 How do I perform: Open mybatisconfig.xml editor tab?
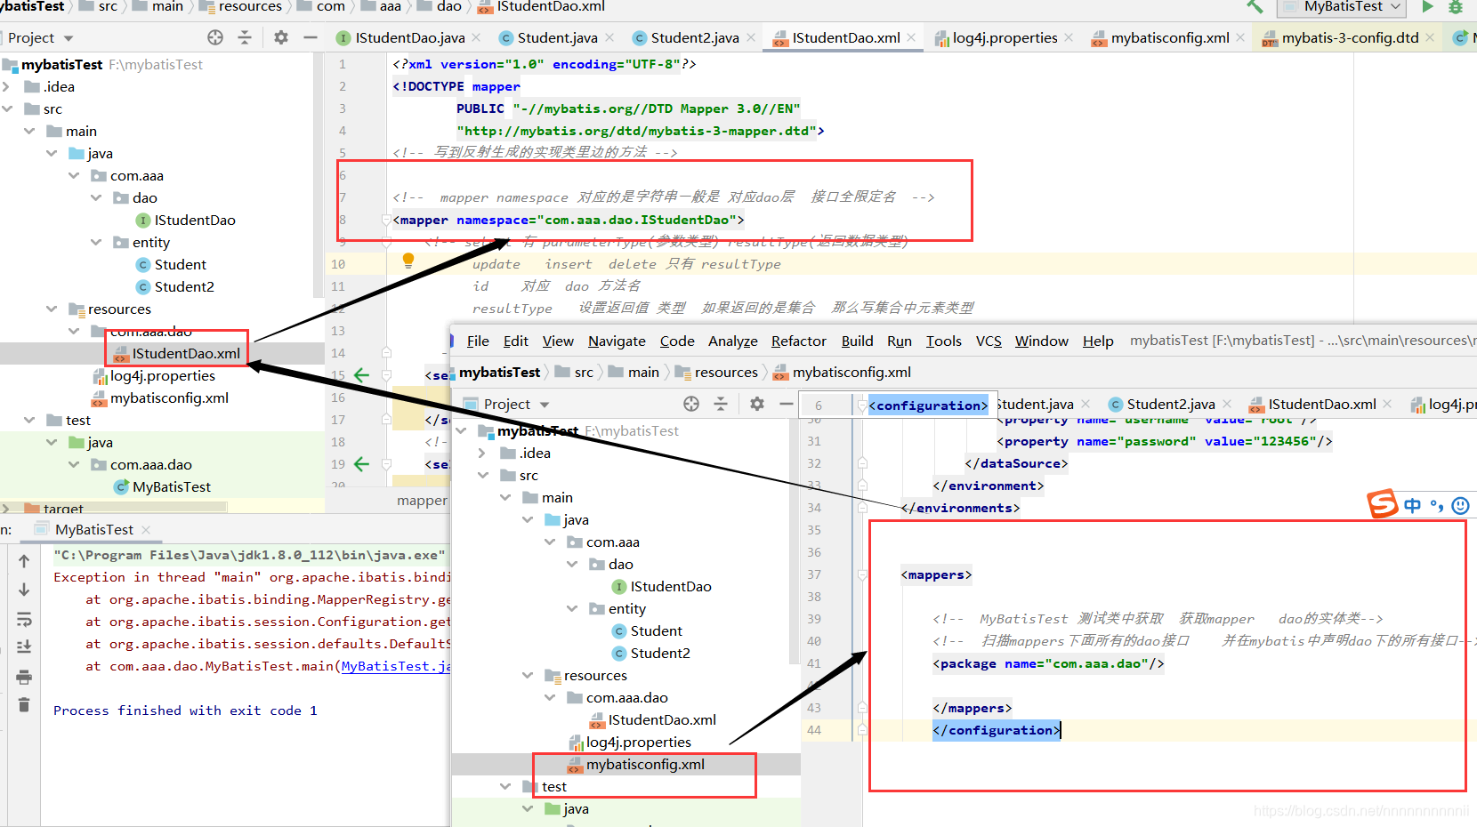(1169, 37)
